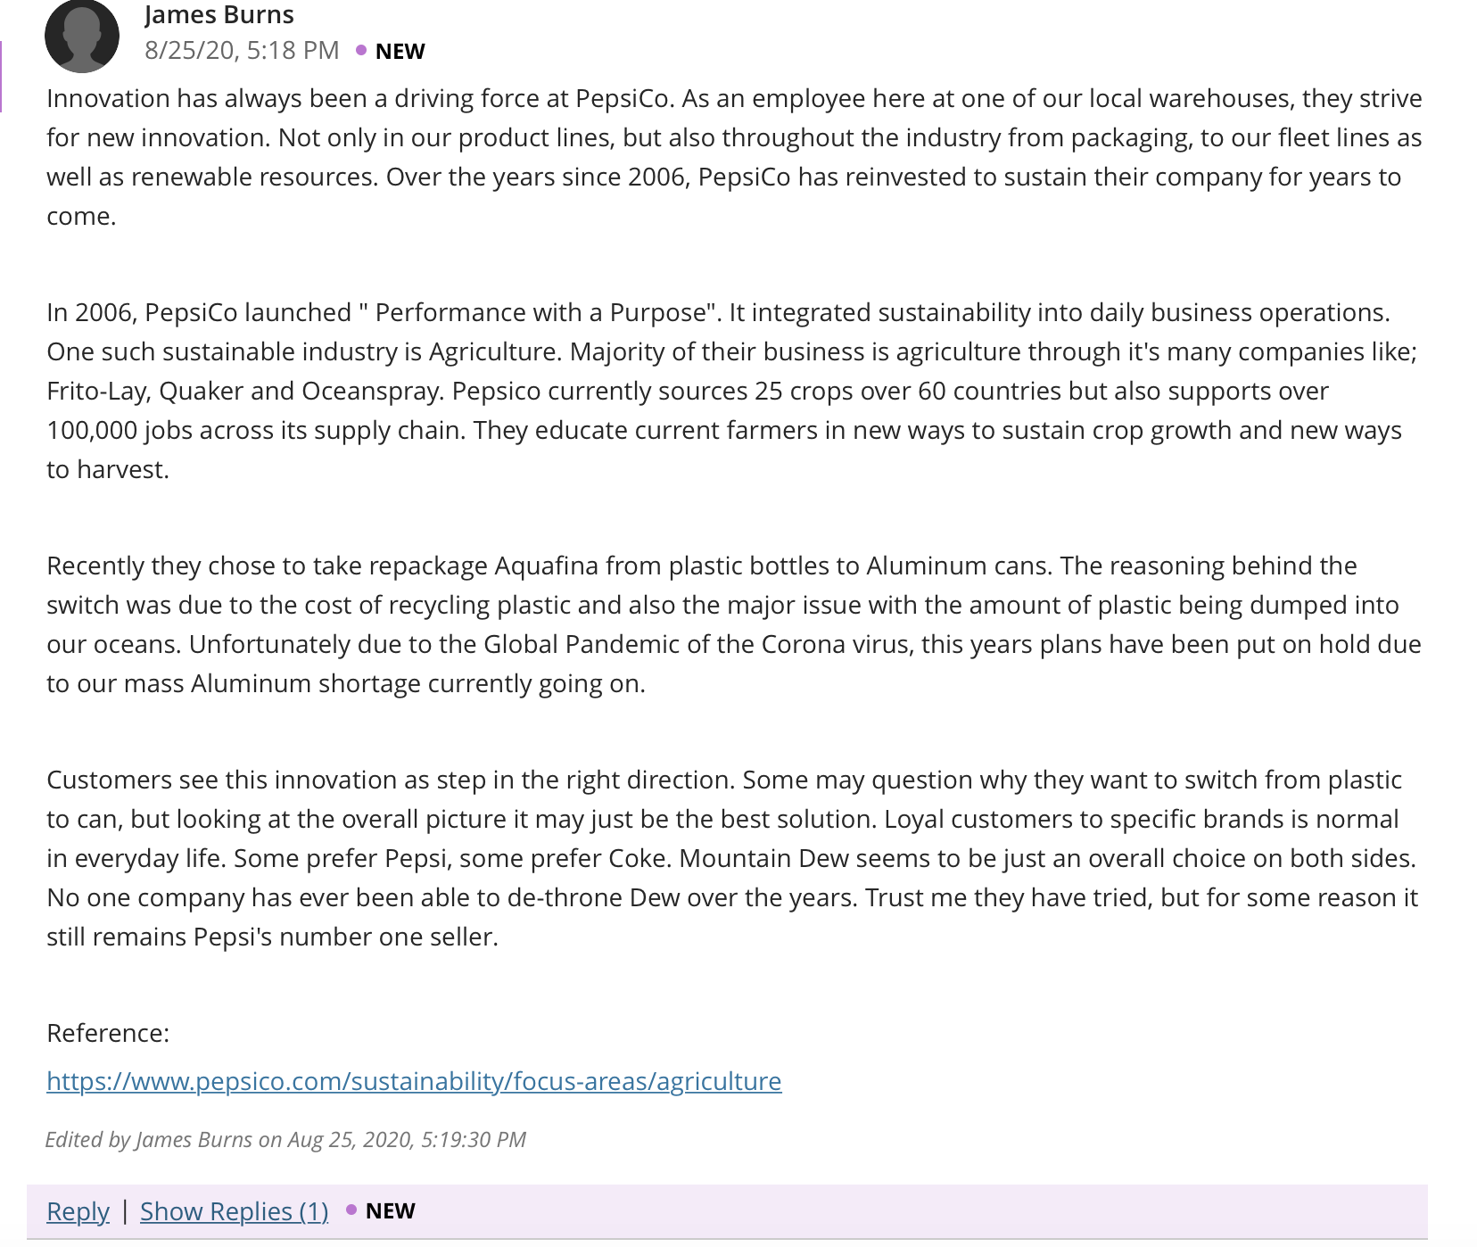Click the purple unread dot beside the timestamp
The image size is (1477, 1247).
point(361,50)
